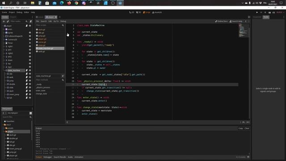The image size is (286, 161).
Task: Open the Project menu
Action: (x=12, y=13)
